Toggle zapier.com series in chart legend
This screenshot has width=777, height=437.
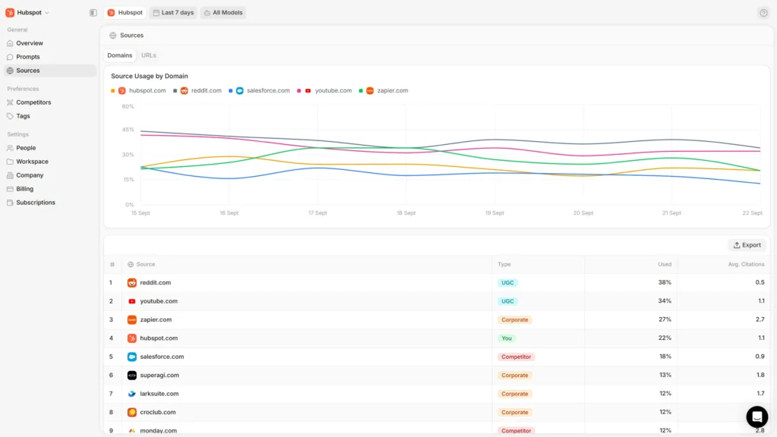(x=383, y=91)
